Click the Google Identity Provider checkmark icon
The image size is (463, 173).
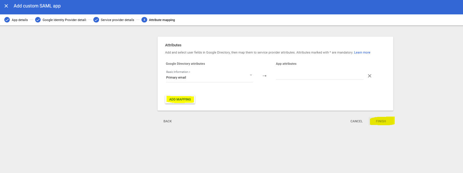pyautogui.click(x=38, y=20)
